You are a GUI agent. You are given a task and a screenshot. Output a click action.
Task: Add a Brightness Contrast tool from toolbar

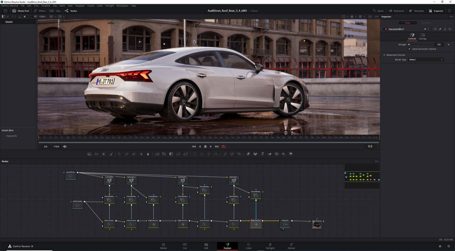[141, 154]
